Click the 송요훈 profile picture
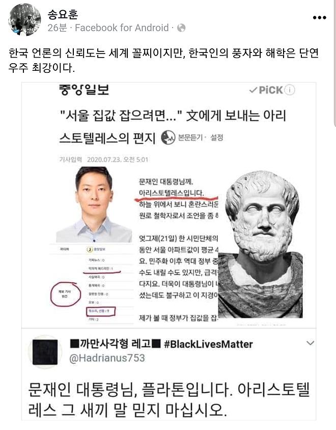Screen dimensions: 336x430 (x=24, y=20)
